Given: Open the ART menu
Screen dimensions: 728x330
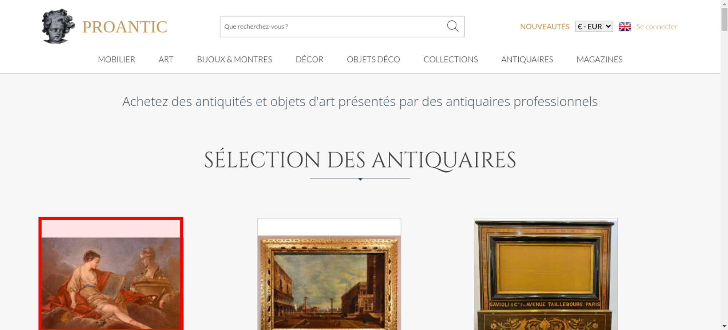Looking at the screenshot, I should (166, 59).
